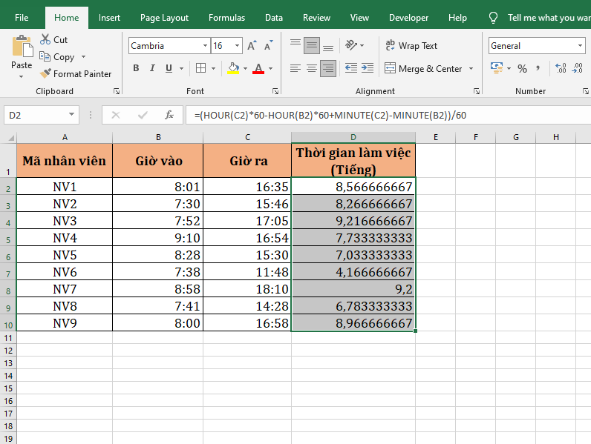This screenshot has width=591, height=444.
Task: Toggle Wrap Text for selected cells
Action: (x=411, y=46)
